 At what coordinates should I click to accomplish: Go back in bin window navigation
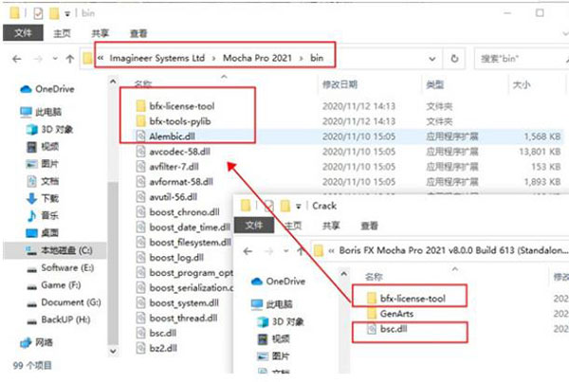point(17,59)
